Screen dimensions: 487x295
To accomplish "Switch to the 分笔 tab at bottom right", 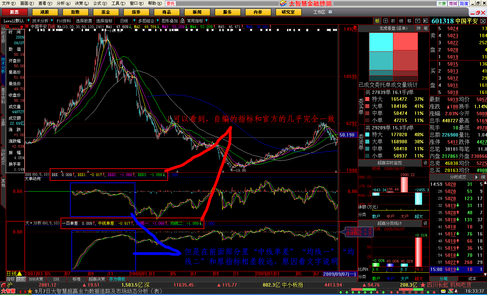I will 444,279.
